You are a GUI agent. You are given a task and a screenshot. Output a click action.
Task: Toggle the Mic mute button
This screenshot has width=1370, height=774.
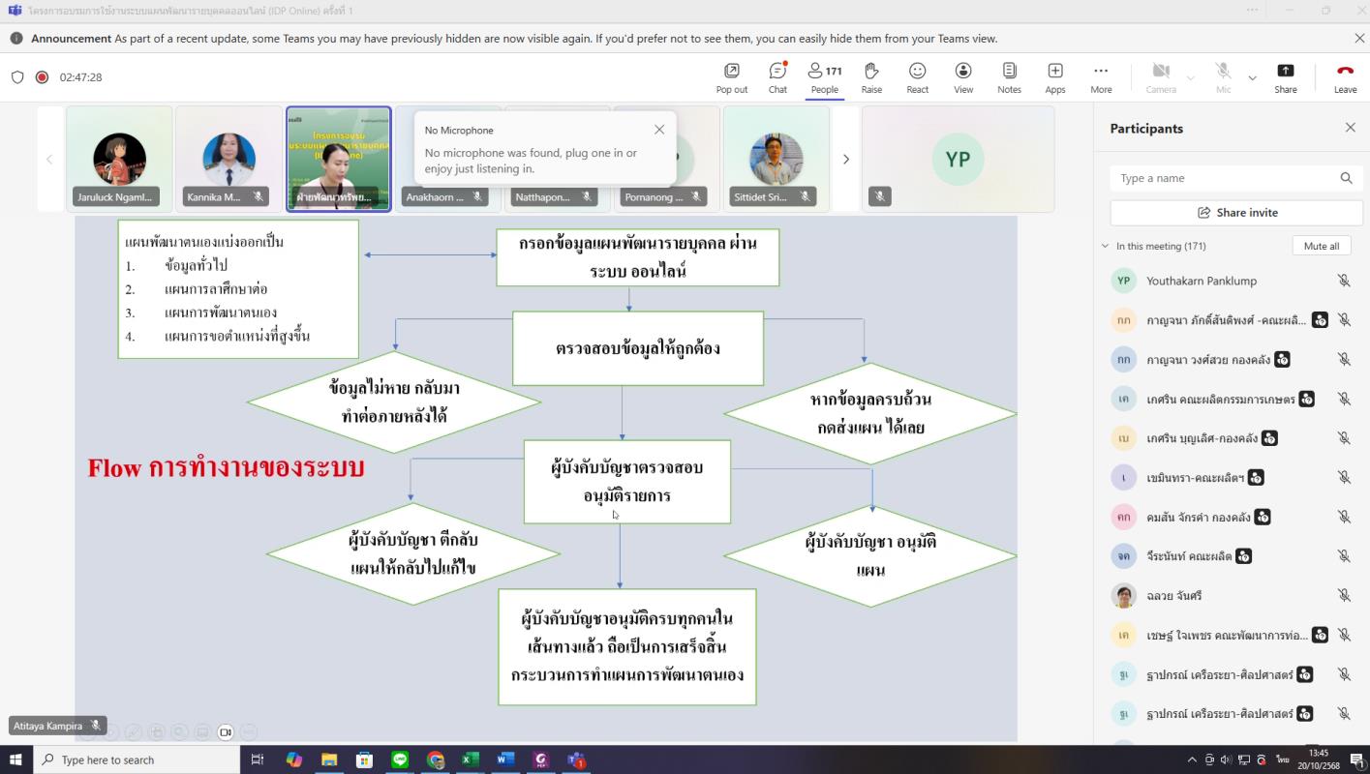click(x=1223, y=77)
